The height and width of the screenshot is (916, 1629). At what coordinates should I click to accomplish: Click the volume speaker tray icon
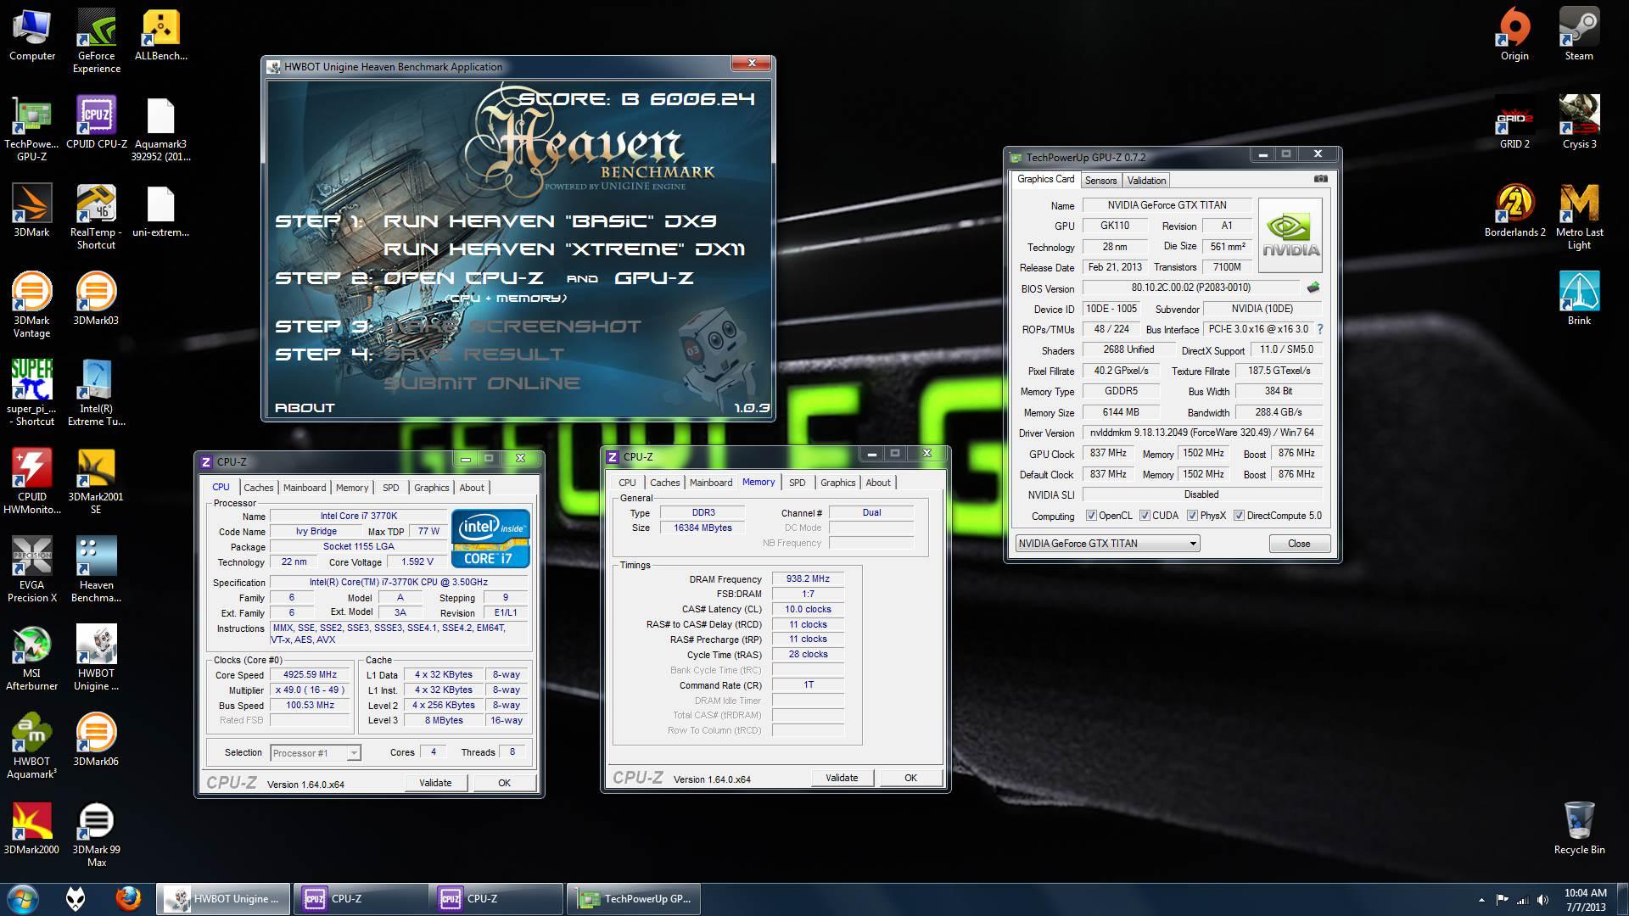[1542, 900]
